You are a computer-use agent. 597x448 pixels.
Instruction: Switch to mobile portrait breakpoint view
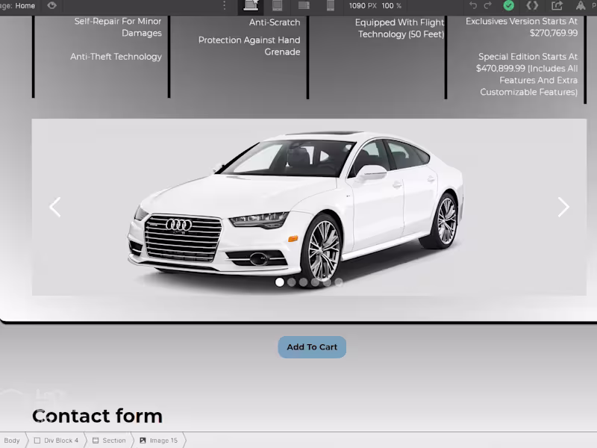click(x=331, y=5)
